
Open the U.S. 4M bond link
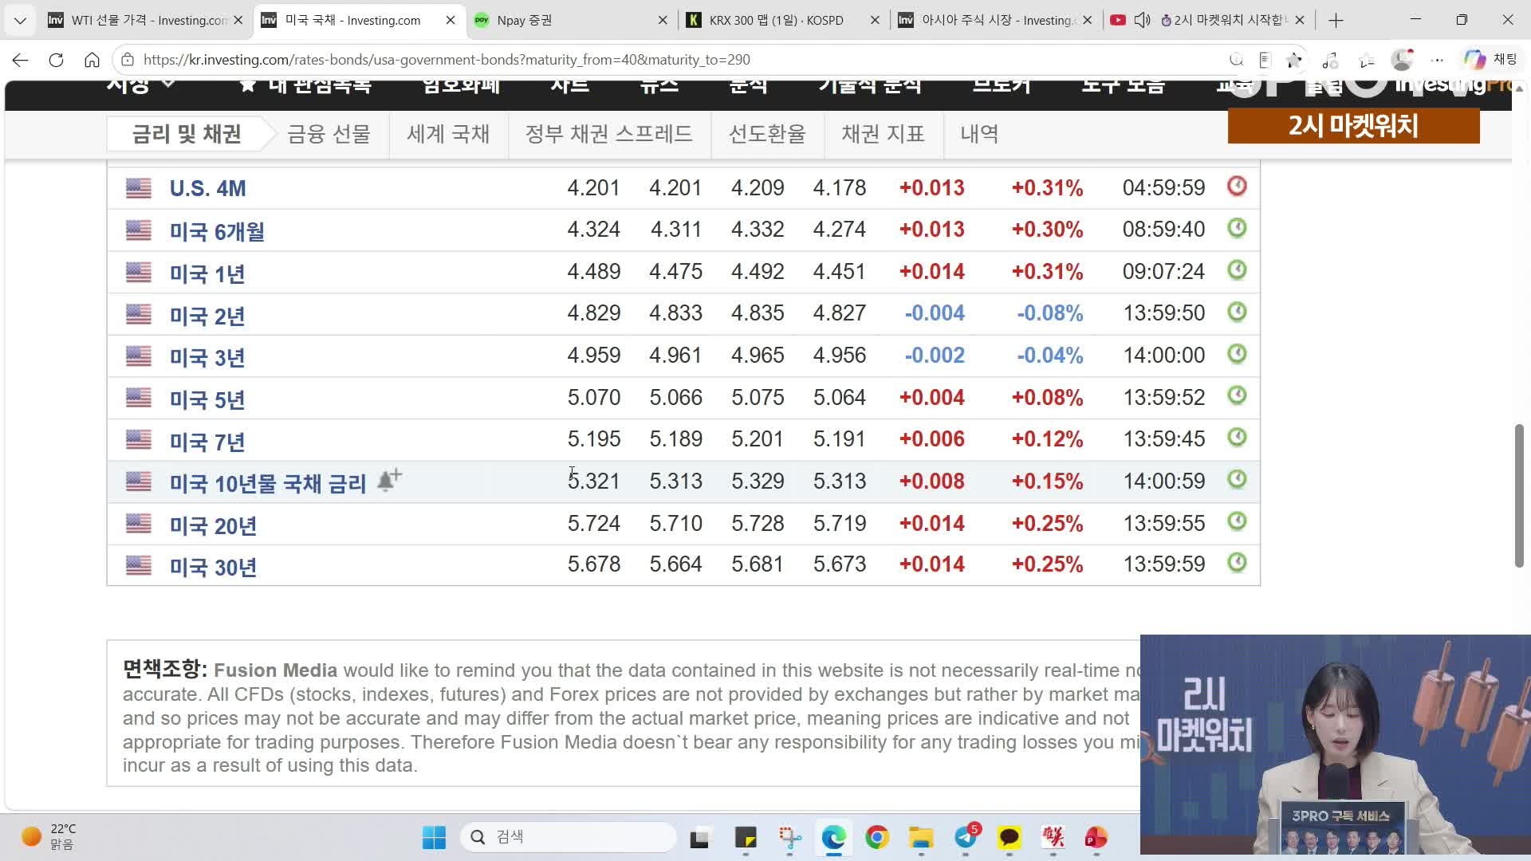tap(207, 188)
